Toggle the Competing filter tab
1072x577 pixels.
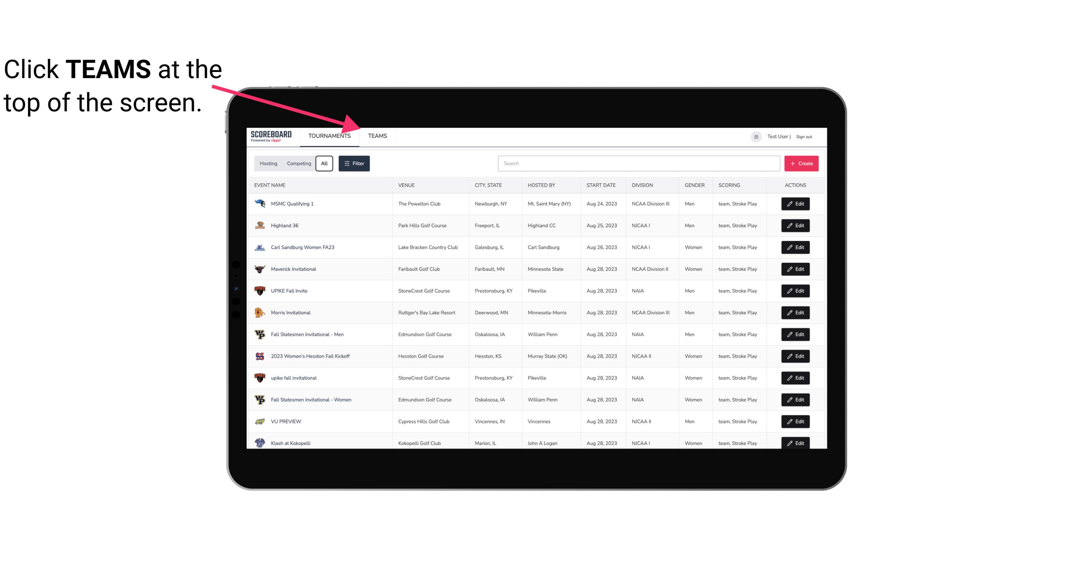[x=298, y=164]
